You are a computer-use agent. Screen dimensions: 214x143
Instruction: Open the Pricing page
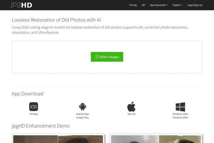pos(133,5)
